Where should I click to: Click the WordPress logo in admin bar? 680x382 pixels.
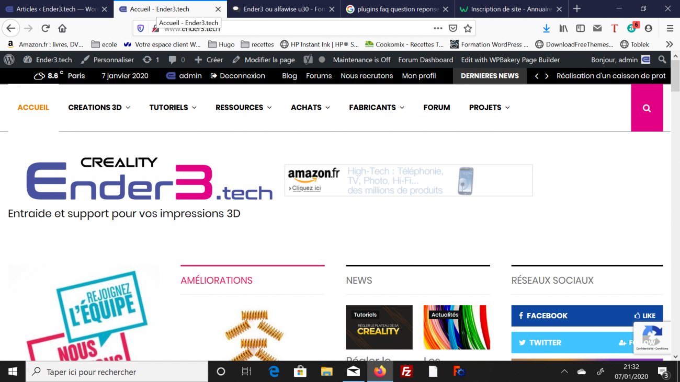9,60
